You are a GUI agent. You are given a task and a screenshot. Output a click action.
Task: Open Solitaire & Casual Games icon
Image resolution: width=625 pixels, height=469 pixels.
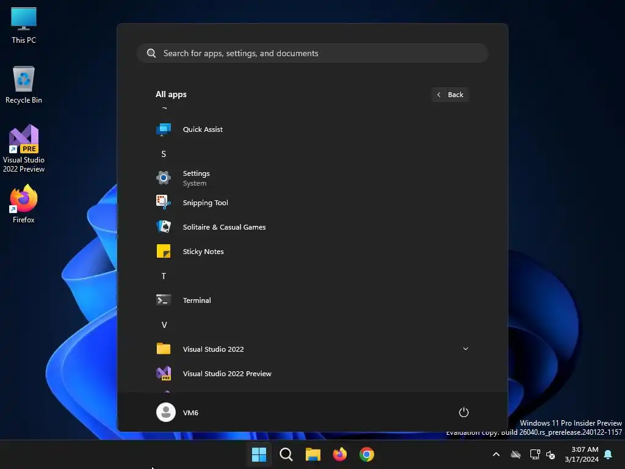coord(164,227)
